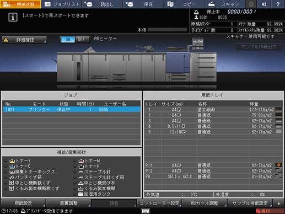This screenshot has height=214, width=285.
Task: Click the 詳細確認 warning button
Action: click(24, 40)
